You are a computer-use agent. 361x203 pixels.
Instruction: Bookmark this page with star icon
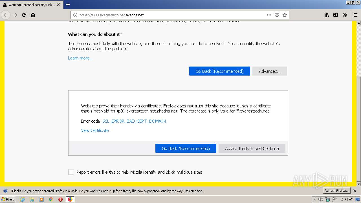pos(285,15)
